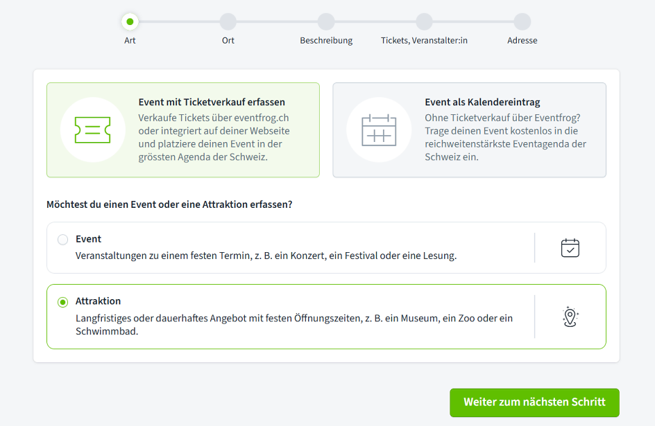Click the map pin icon in Attraktion row
The width and height of the screenshot is (655, 426).
click(x=570, y=317)
